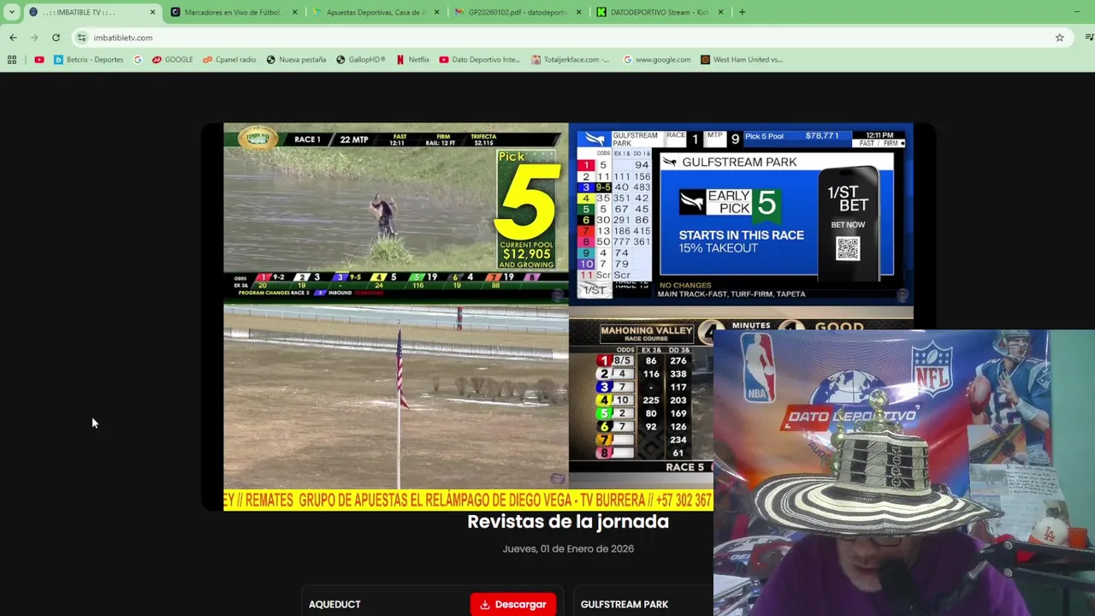Go back to previous page
Viewport: 1095px width, 616px height.
point(13,38)
